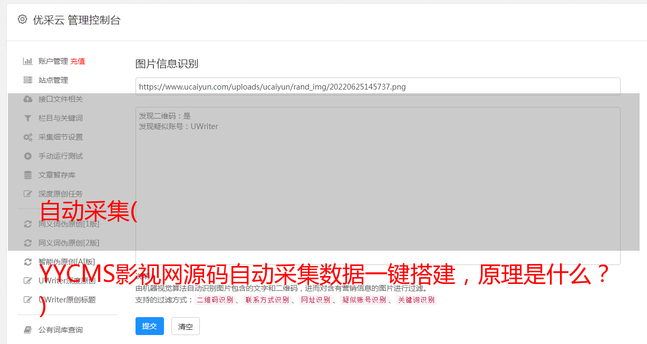Screen dimensions: 647x344
Task: Click the play icon for 手动运行测试
Action: pyautogui.click(x=27, y=156)
